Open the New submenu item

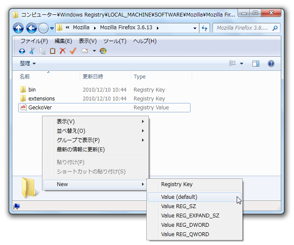pyautogui.click(x=95, y=184)
